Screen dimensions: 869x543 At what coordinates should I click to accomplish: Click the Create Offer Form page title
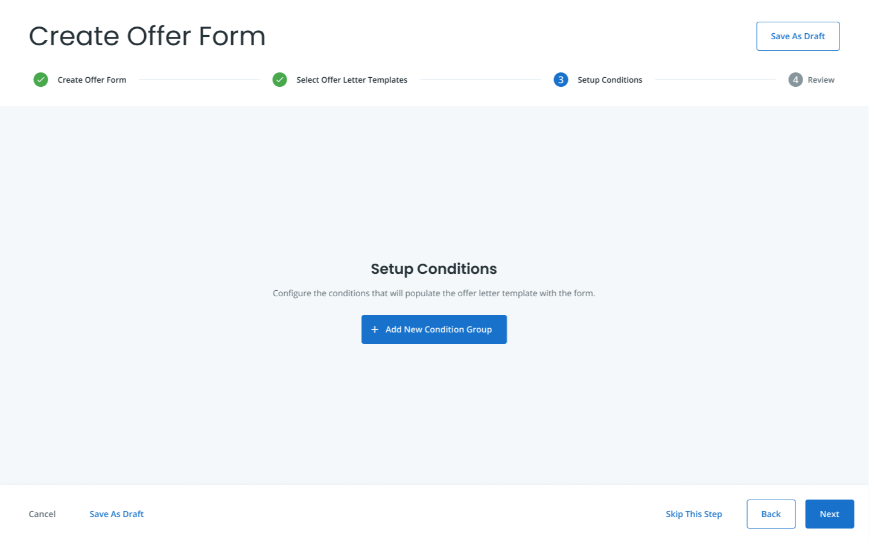pos(147,36)
